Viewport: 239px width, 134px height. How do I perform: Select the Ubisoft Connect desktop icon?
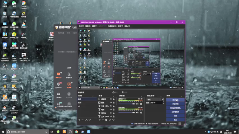pyautogui.click(x=14, y=78)
